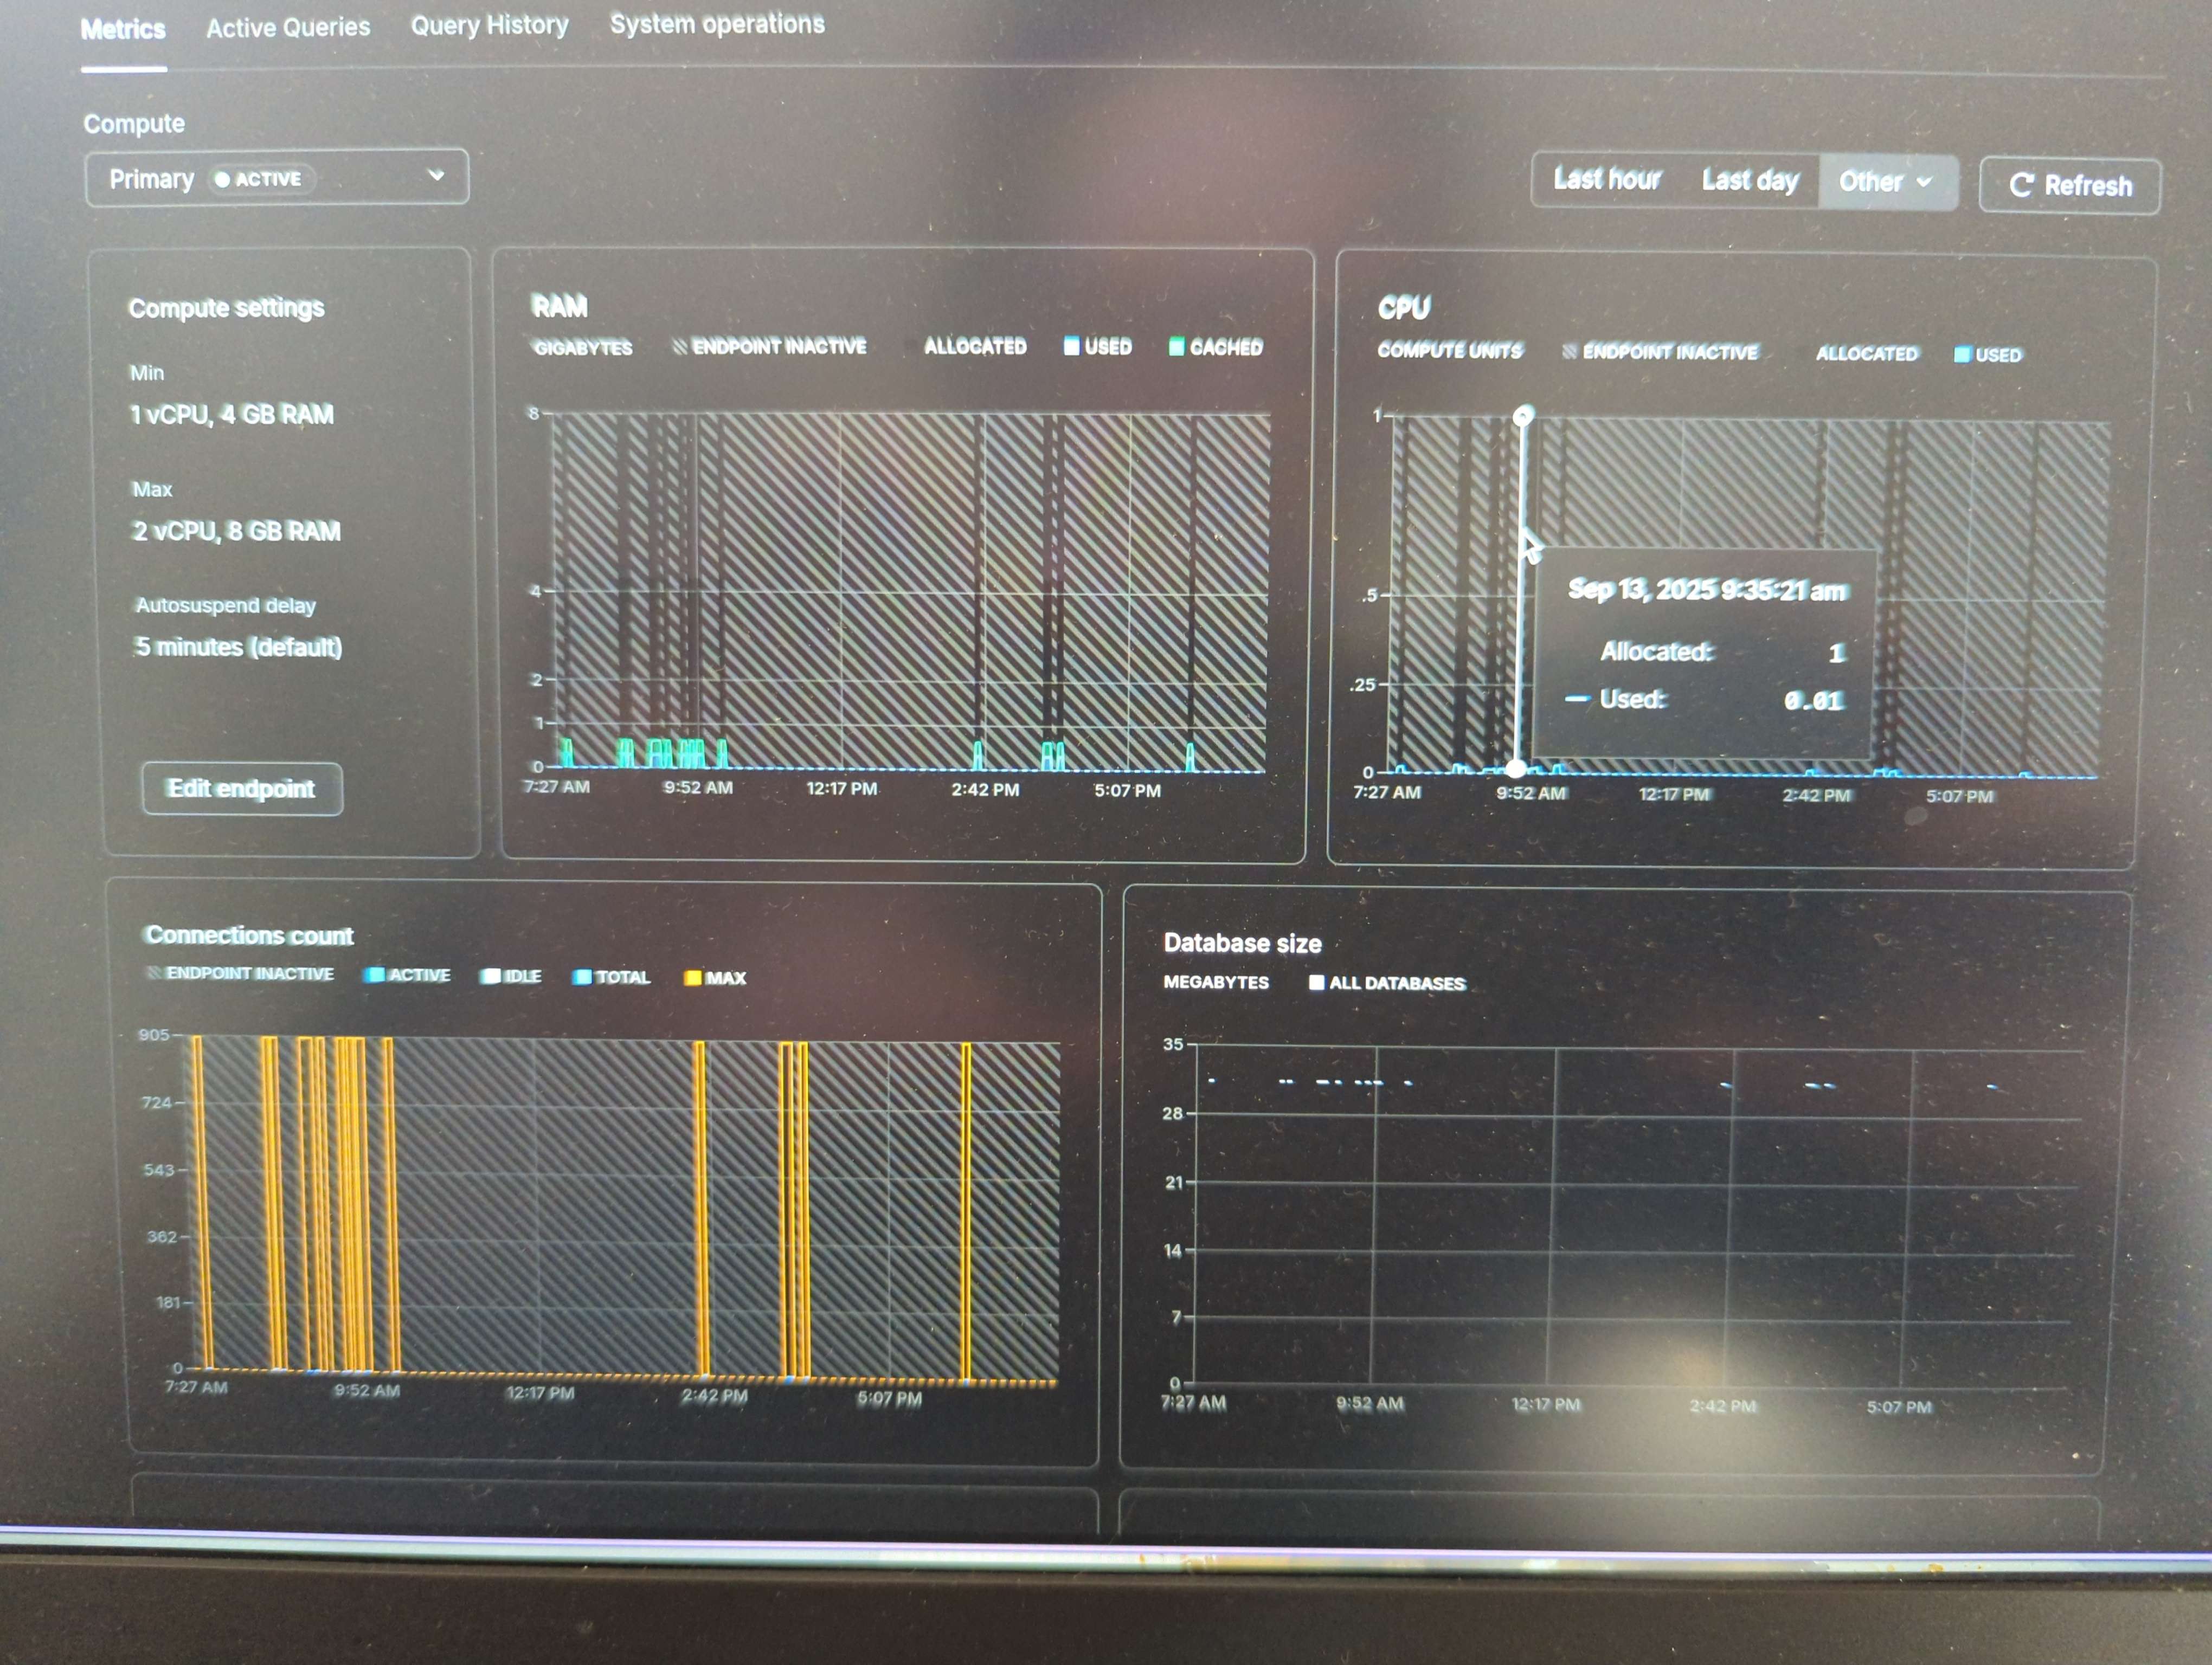The height and width of the screenshot is (1665, 2212).
Task: Click the blue USED legend icon in CPU chart
Action: tap(1962, 355)
